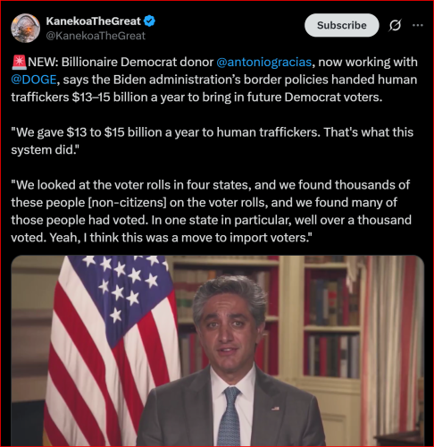Open the Grok explain post icon

pyautogui.click(x=395, y=25)
